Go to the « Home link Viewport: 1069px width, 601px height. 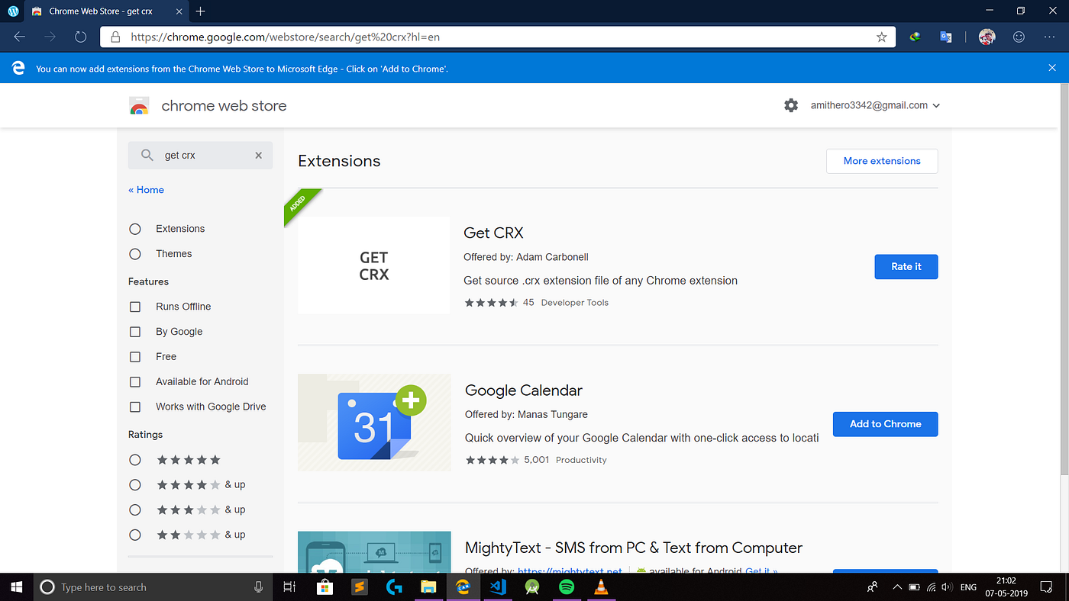coord(146,190)
